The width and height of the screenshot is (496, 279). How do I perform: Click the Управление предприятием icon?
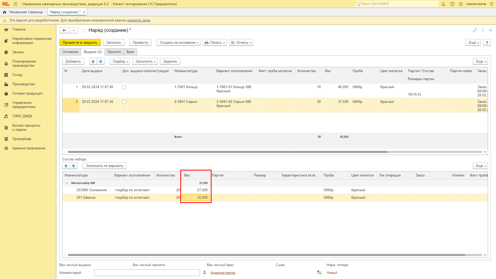click(6, 105)
